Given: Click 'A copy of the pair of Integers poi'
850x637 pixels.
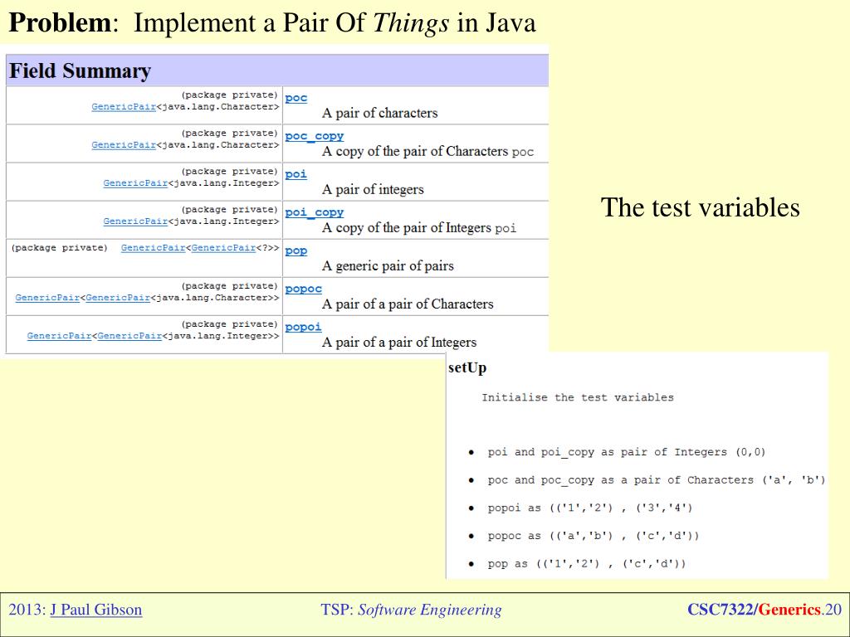Looking at the screenshot, I should tap(419, 228).
